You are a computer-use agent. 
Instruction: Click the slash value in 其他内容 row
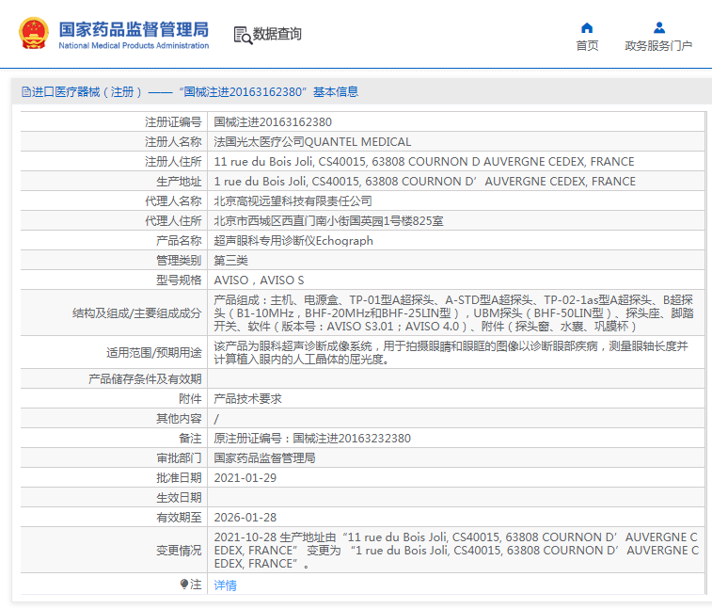click(x=216, y=419)
